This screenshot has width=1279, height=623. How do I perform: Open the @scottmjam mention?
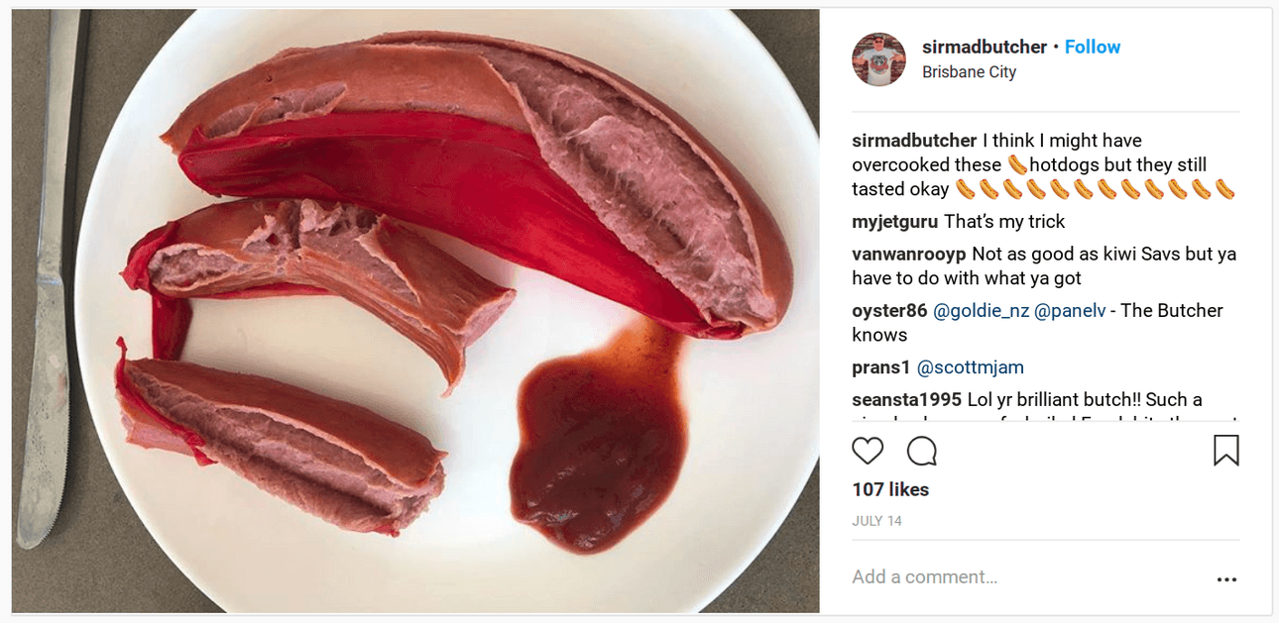[970, 367]
